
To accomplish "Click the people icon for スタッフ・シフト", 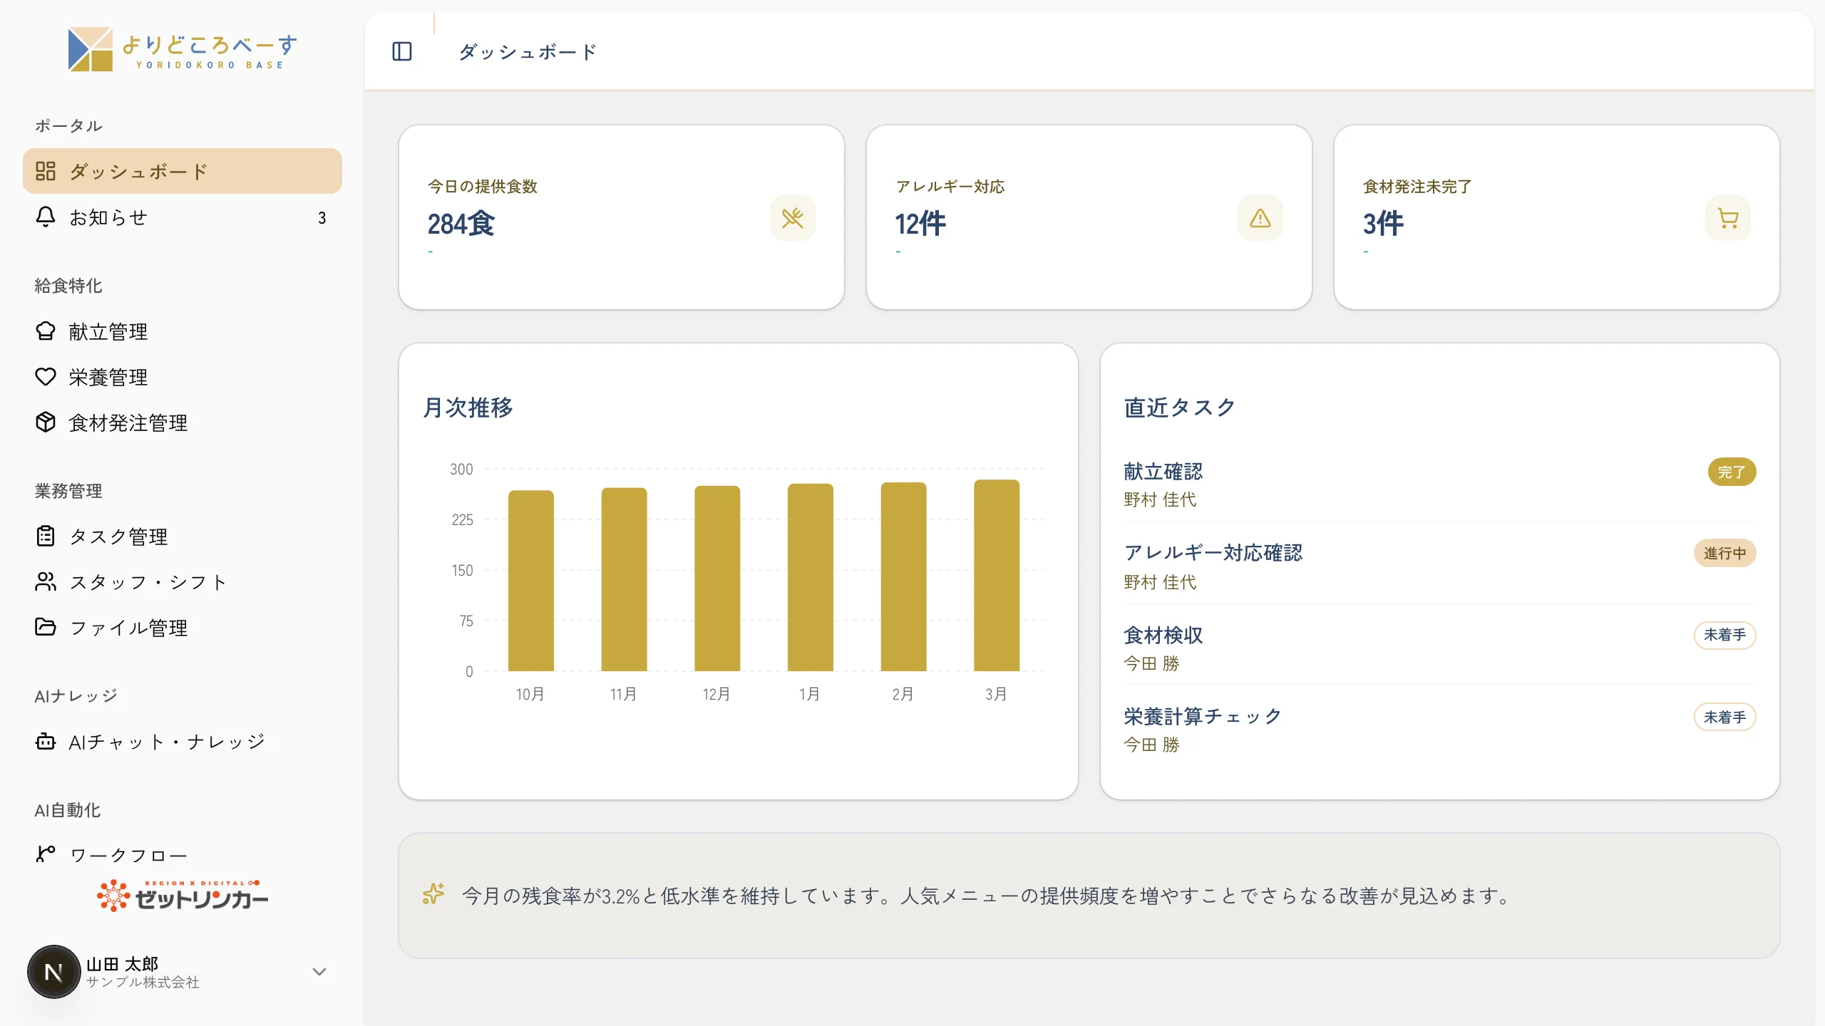I will (46, 581).
